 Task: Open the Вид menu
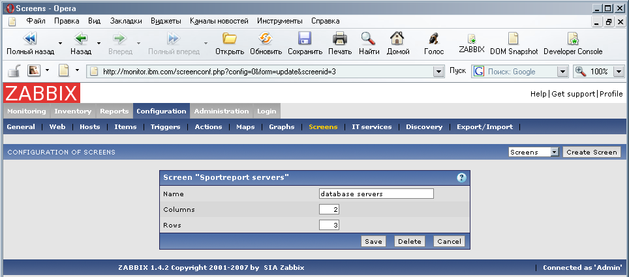point(94,21)
